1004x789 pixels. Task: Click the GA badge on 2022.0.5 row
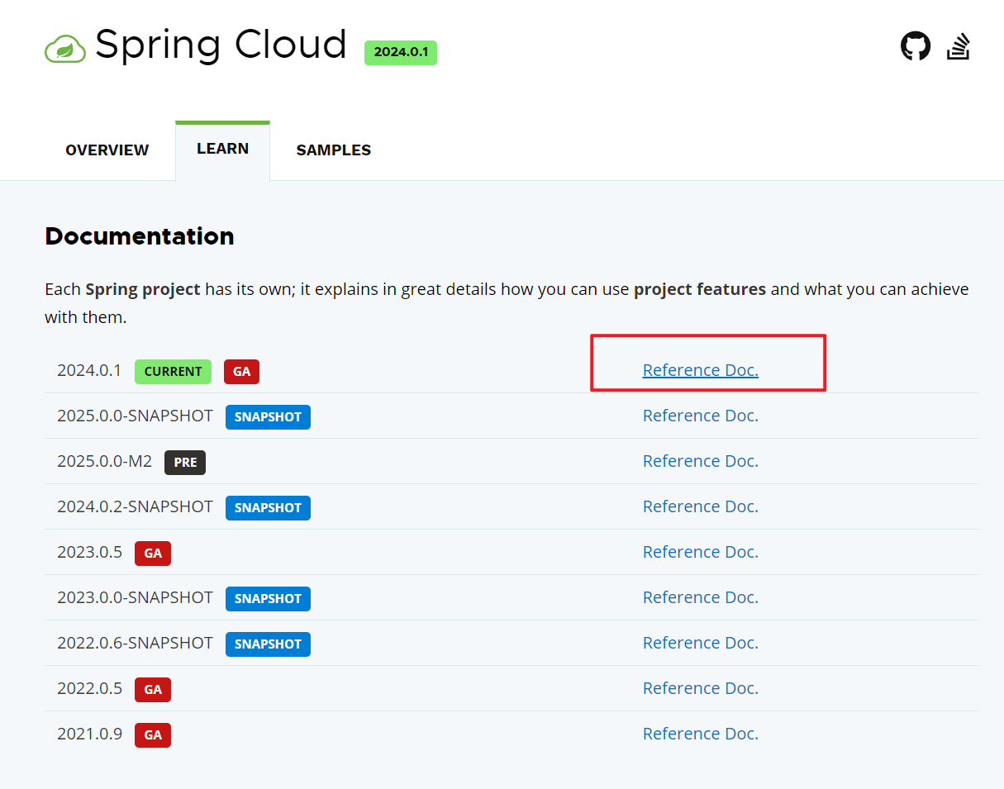click(x=153, y=690)
